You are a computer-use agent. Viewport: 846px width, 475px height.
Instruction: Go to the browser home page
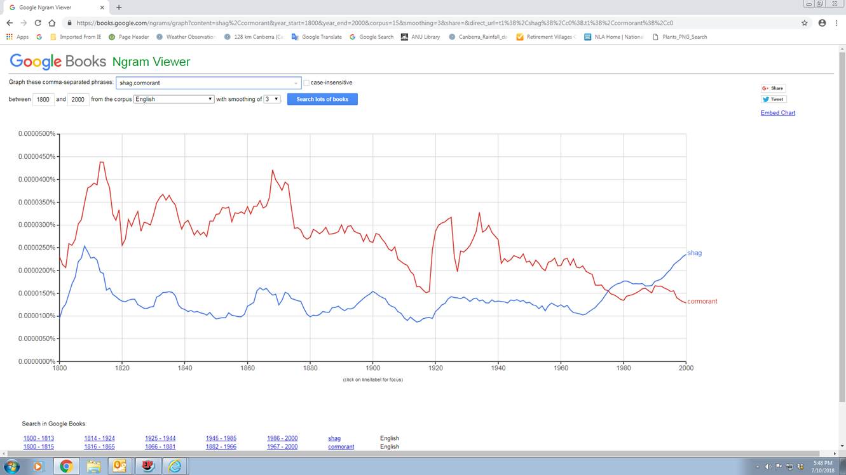pos(52,23)
